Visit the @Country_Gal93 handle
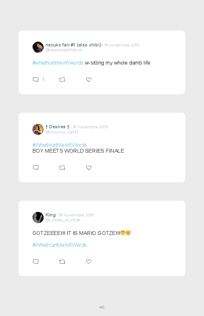This screenshot has height=316, width=204. coord(62,132)
